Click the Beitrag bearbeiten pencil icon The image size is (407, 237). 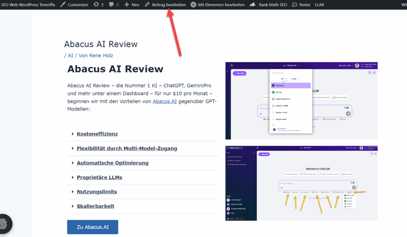147,5
